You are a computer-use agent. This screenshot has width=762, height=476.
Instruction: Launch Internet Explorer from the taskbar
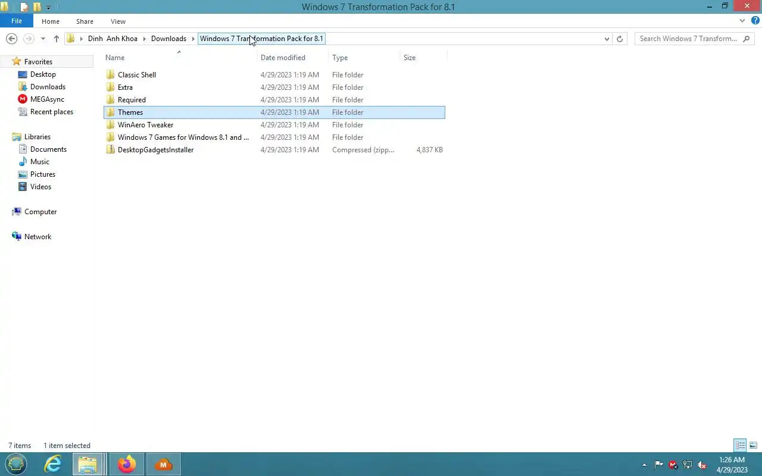pyautogui.click(x=53, y=464)
